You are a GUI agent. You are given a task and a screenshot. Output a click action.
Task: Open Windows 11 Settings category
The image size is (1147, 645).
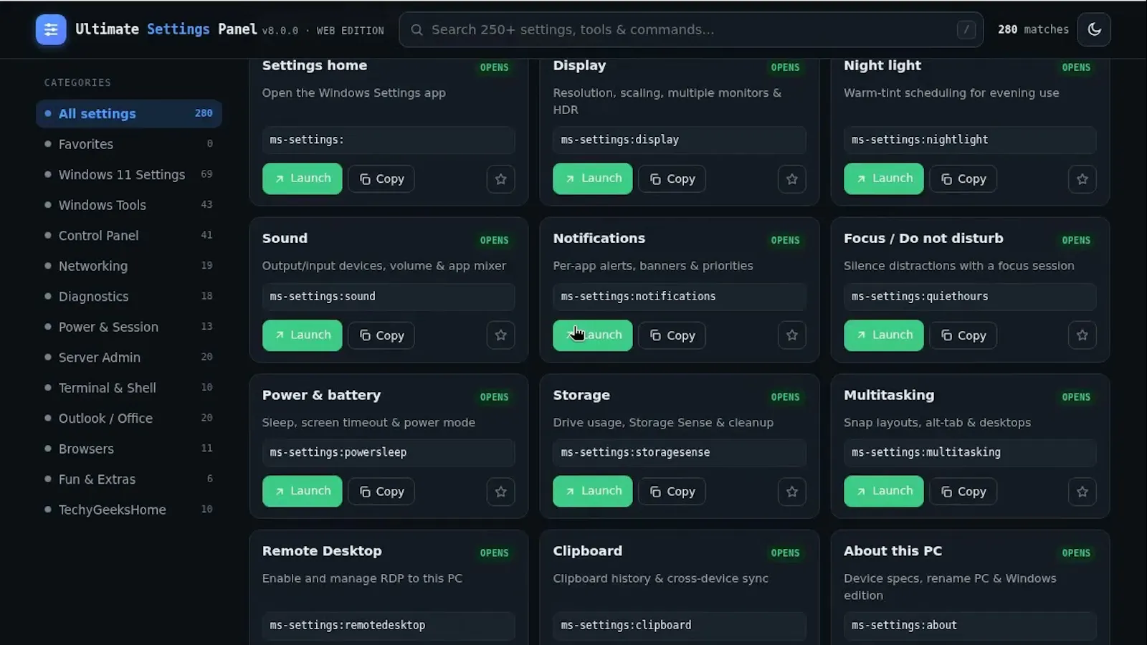click(129, 174)
